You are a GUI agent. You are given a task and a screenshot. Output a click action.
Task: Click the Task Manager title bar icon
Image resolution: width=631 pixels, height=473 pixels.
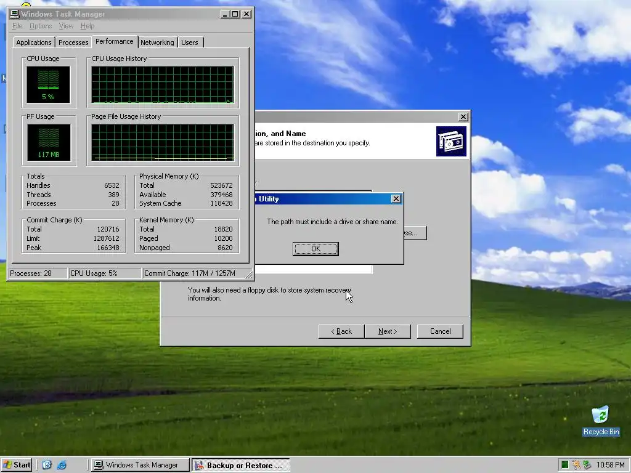[15, 14]
